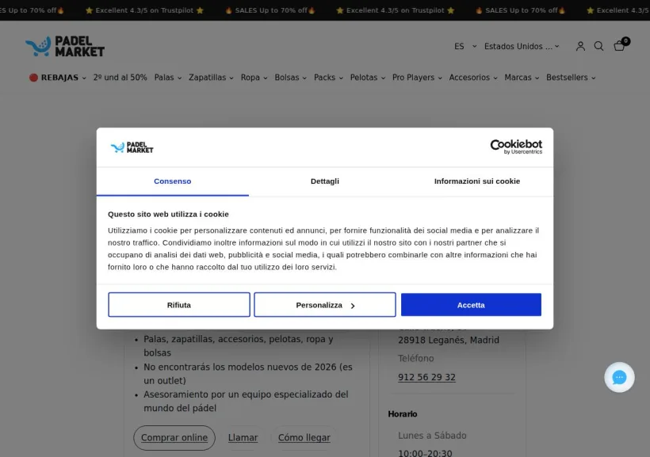Click the Cómo llegar link
650x457 pixels.
tap(304, 437)
